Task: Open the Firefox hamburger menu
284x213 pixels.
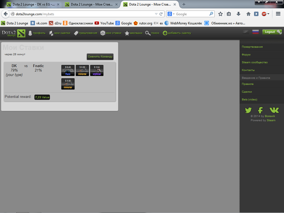Action: click(x=278, y=14)
